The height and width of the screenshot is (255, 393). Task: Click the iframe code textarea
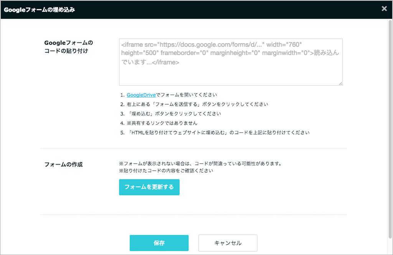tap(231, 62)
